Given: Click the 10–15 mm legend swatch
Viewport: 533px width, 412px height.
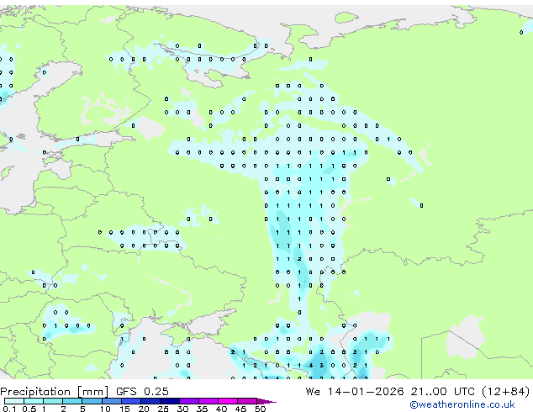Looking at the screenshot, I should (112, 401).
